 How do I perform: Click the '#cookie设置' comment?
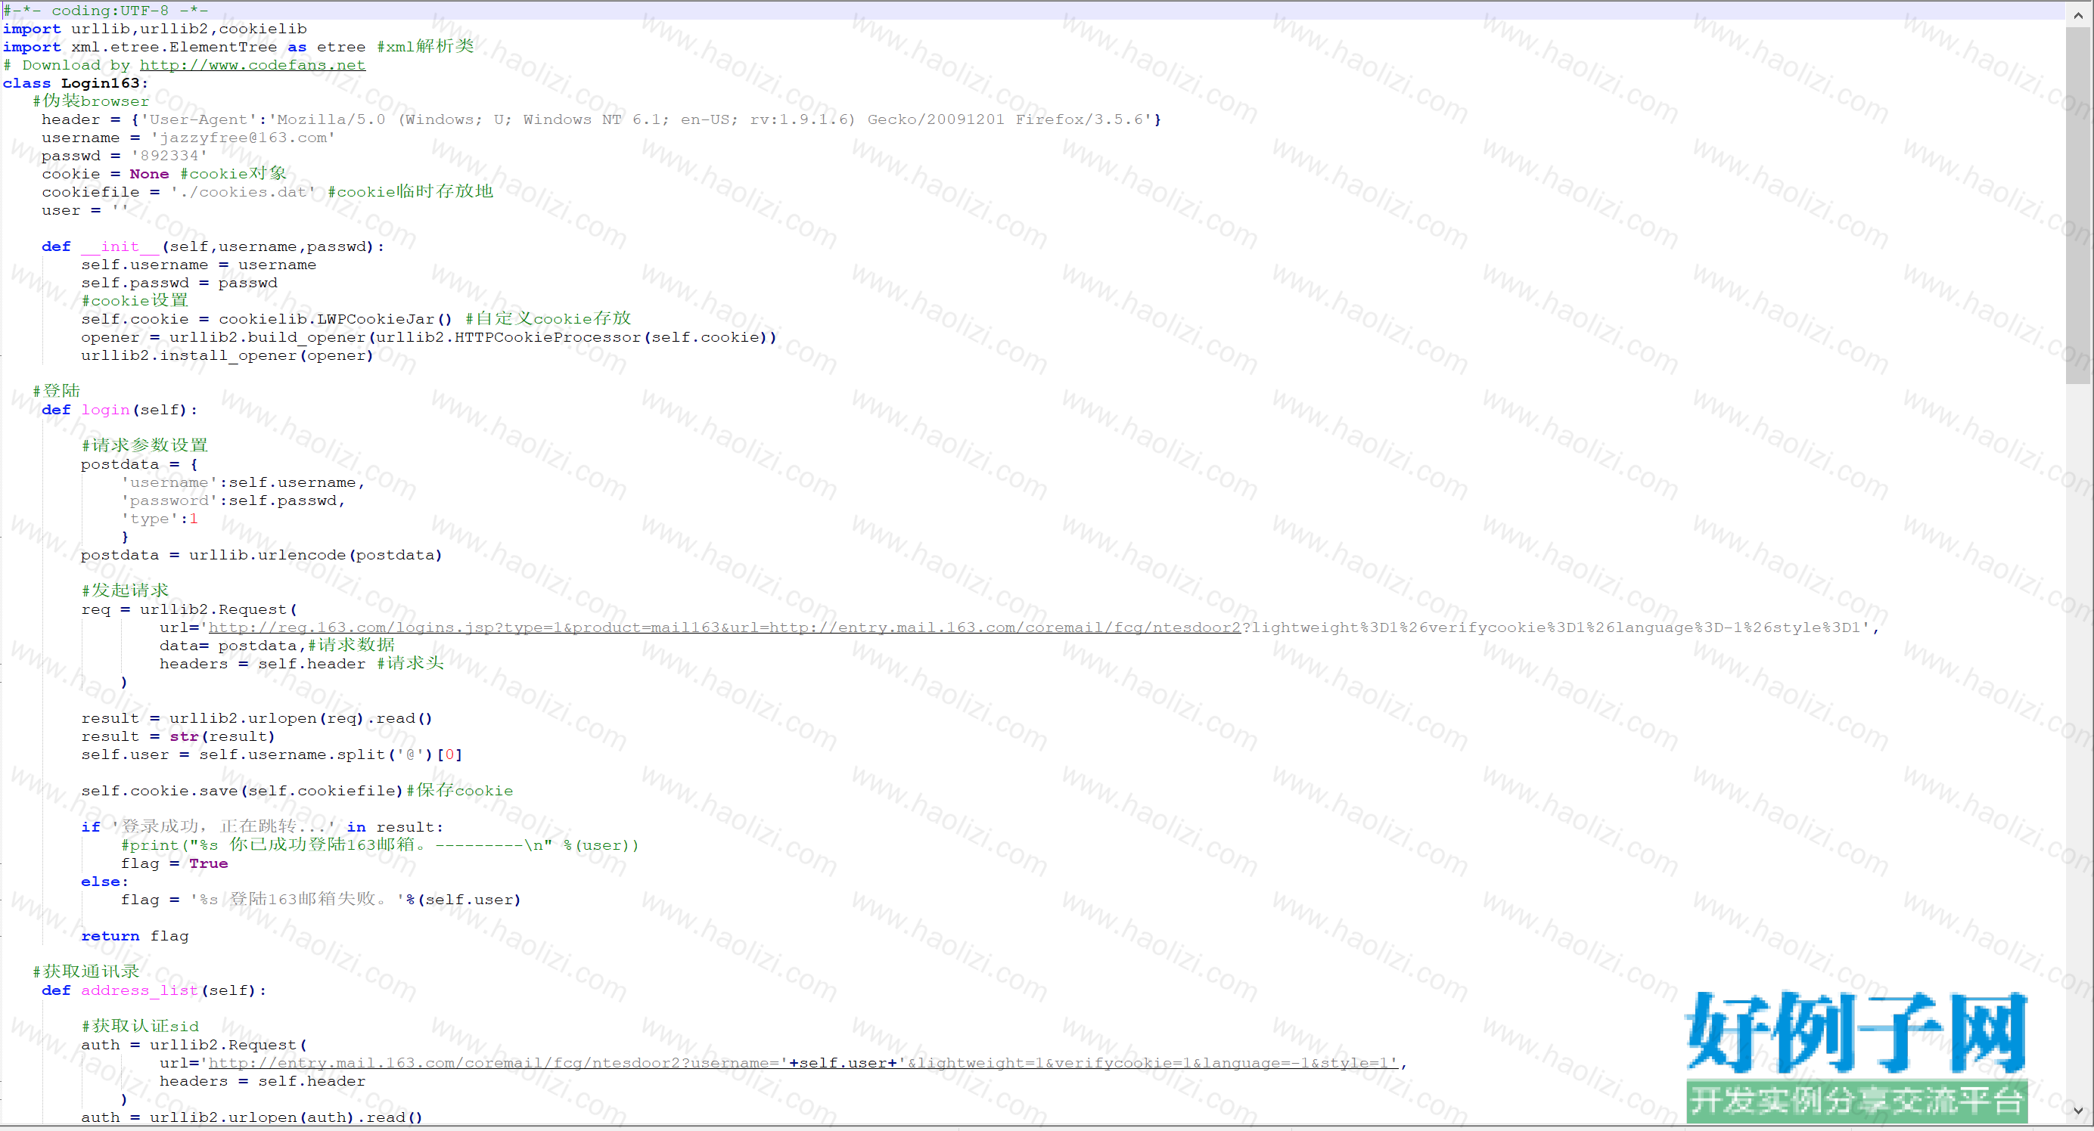(x=135, y=301)
